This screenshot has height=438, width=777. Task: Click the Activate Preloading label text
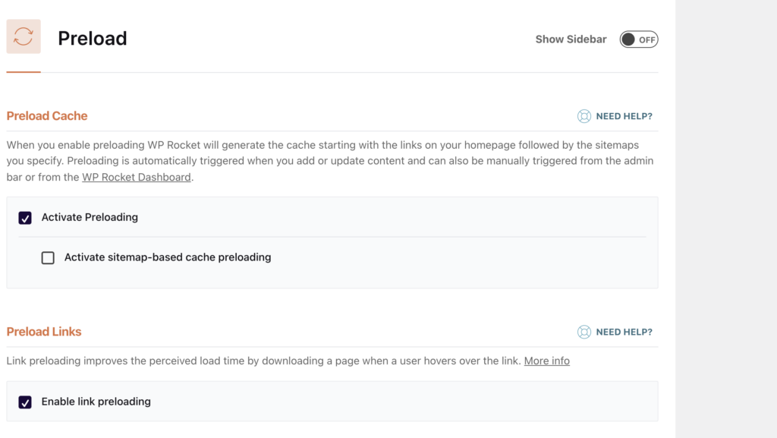(90, 217)
